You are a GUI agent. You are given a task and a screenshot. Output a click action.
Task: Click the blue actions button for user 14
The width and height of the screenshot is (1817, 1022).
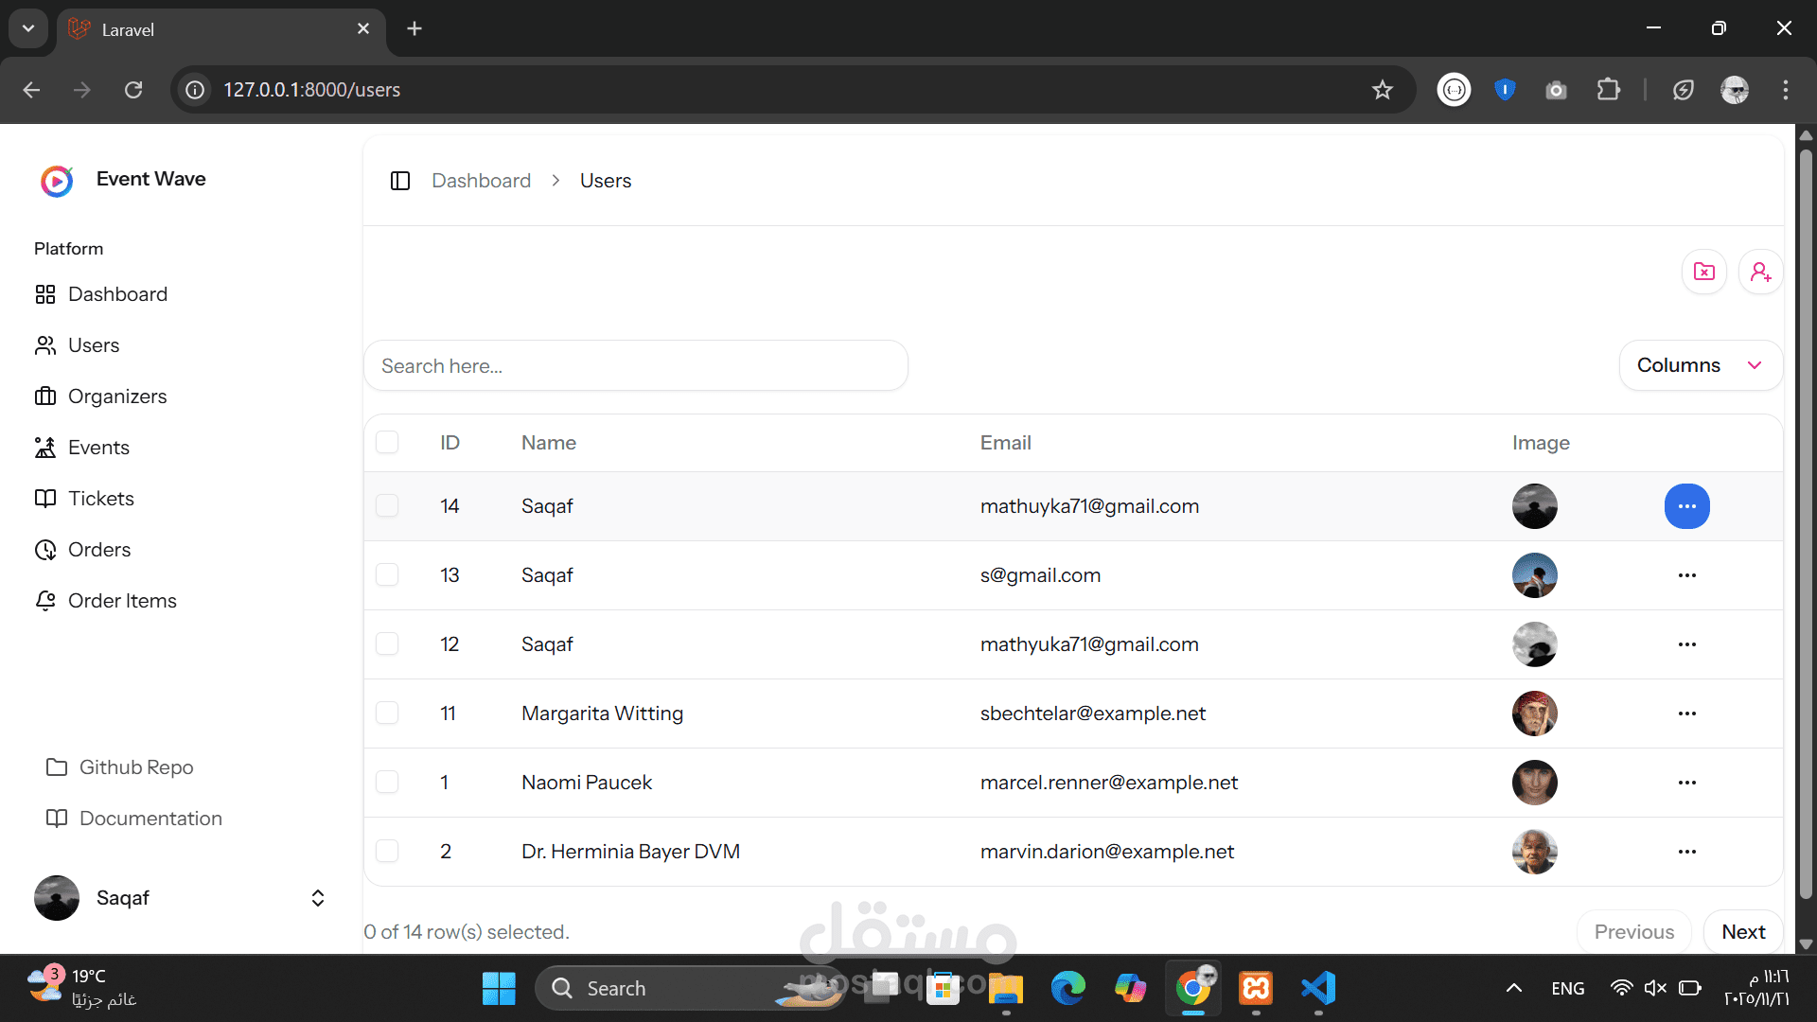[x=1686, y=506]
